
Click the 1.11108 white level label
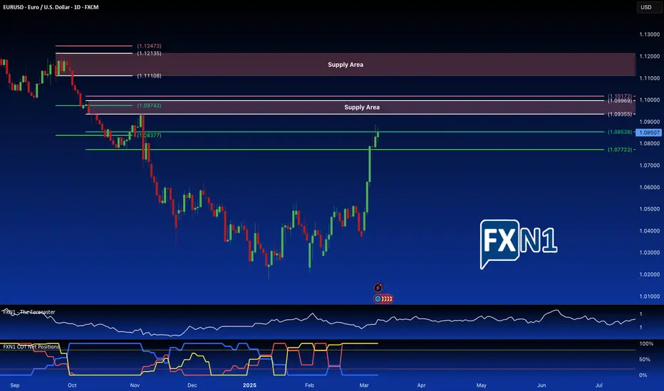[x=149, y=75]
